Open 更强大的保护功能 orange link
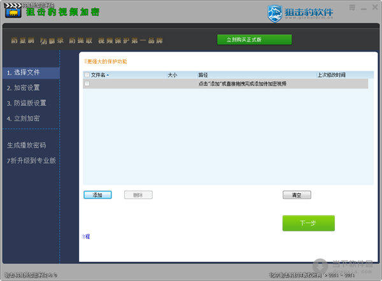 click(106, 61)
